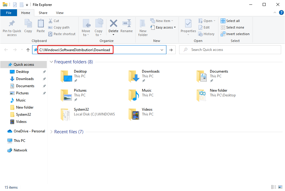The width and height of the screenshot is (285, 191).
Task: Open Videos in the navigation pane
Action: click(21, 121)
